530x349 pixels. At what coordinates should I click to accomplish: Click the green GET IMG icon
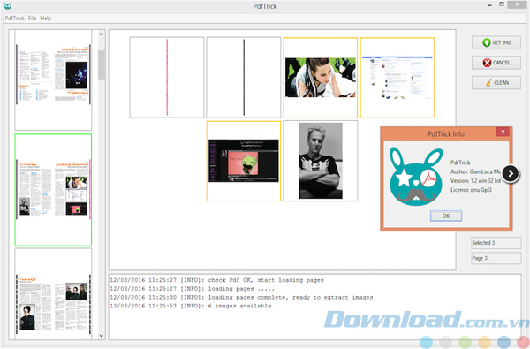[487, 42]
